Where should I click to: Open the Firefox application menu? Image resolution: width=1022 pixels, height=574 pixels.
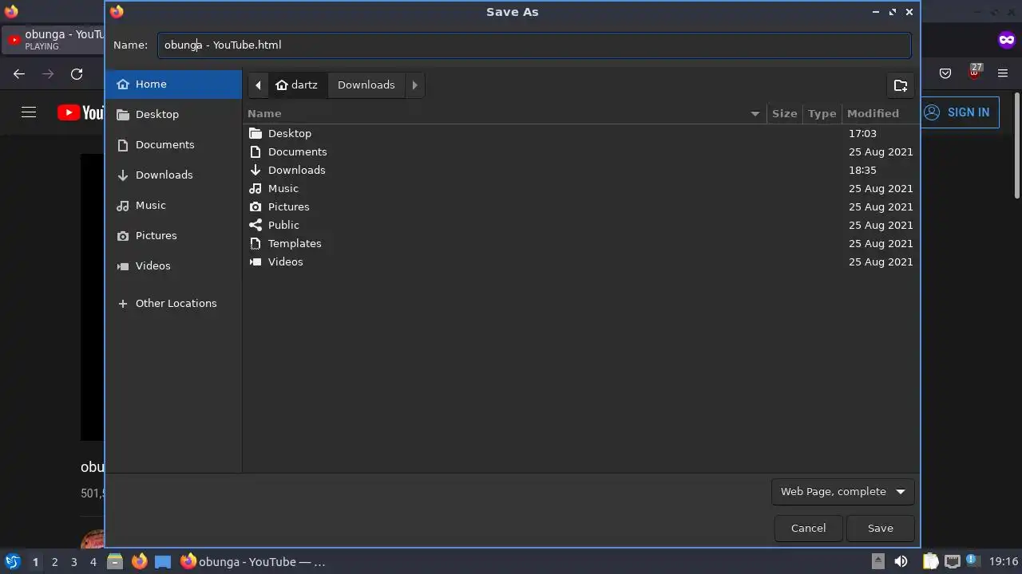[x=1003, y=73]
